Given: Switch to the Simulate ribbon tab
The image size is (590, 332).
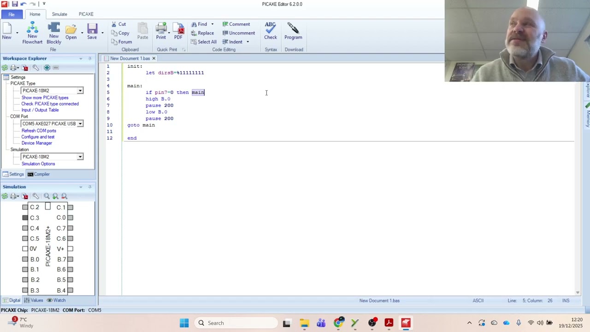Looking at the screenshot, I should 59,14.
